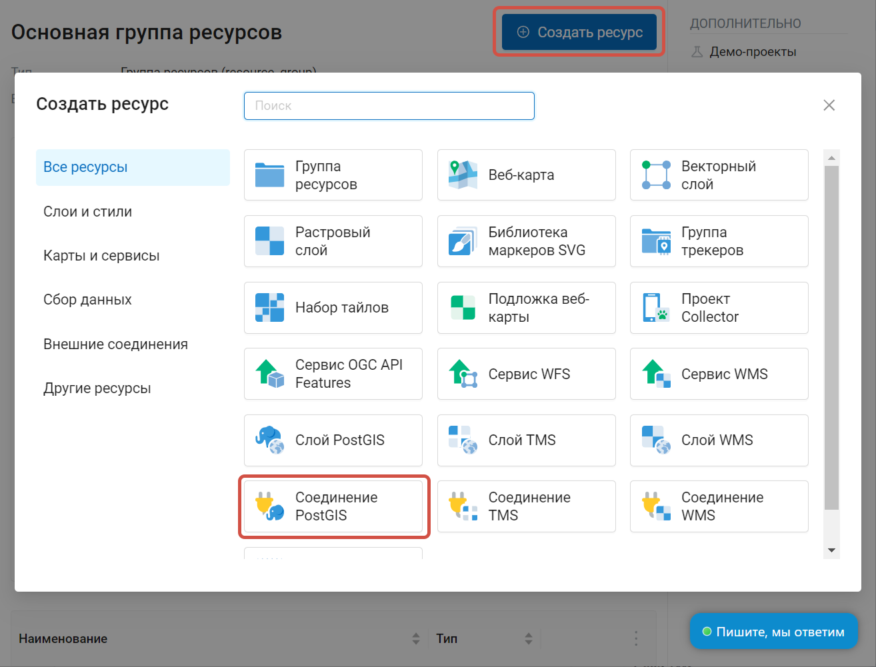Click the Слой TMS icon
This screenshot has height=667, width=876.
[x=463, y=440]
